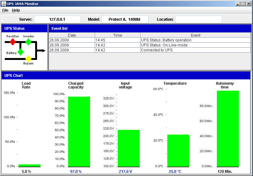Open the File menu
The height and width of the screenshot is (176, 253).
(5, 10)
